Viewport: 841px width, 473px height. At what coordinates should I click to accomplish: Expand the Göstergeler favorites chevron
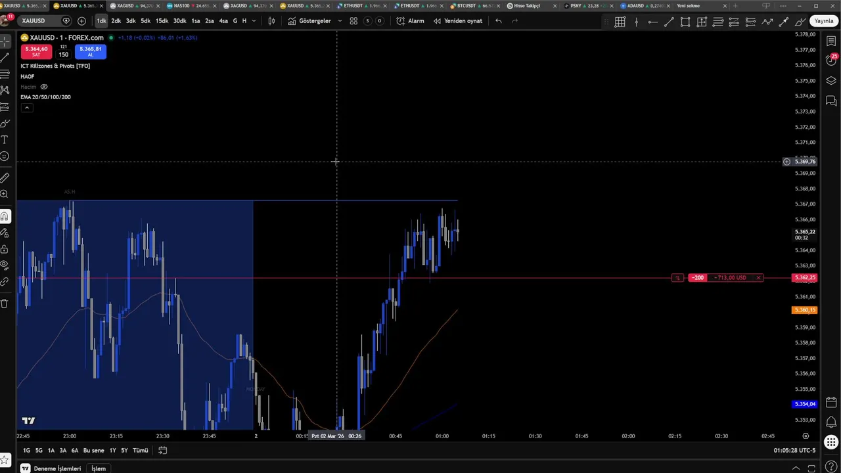(340, 21)
